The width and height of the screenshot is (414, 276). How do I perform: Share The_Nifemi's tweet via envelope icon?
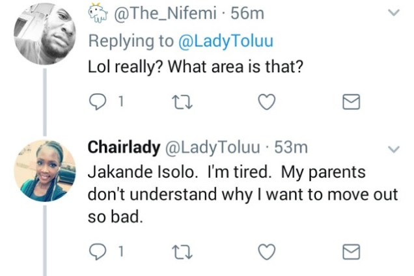352,102
